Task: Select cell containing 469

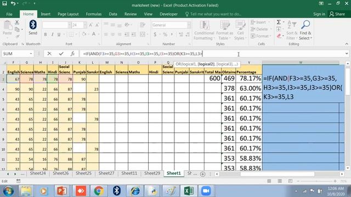Action: coord(229,79)
